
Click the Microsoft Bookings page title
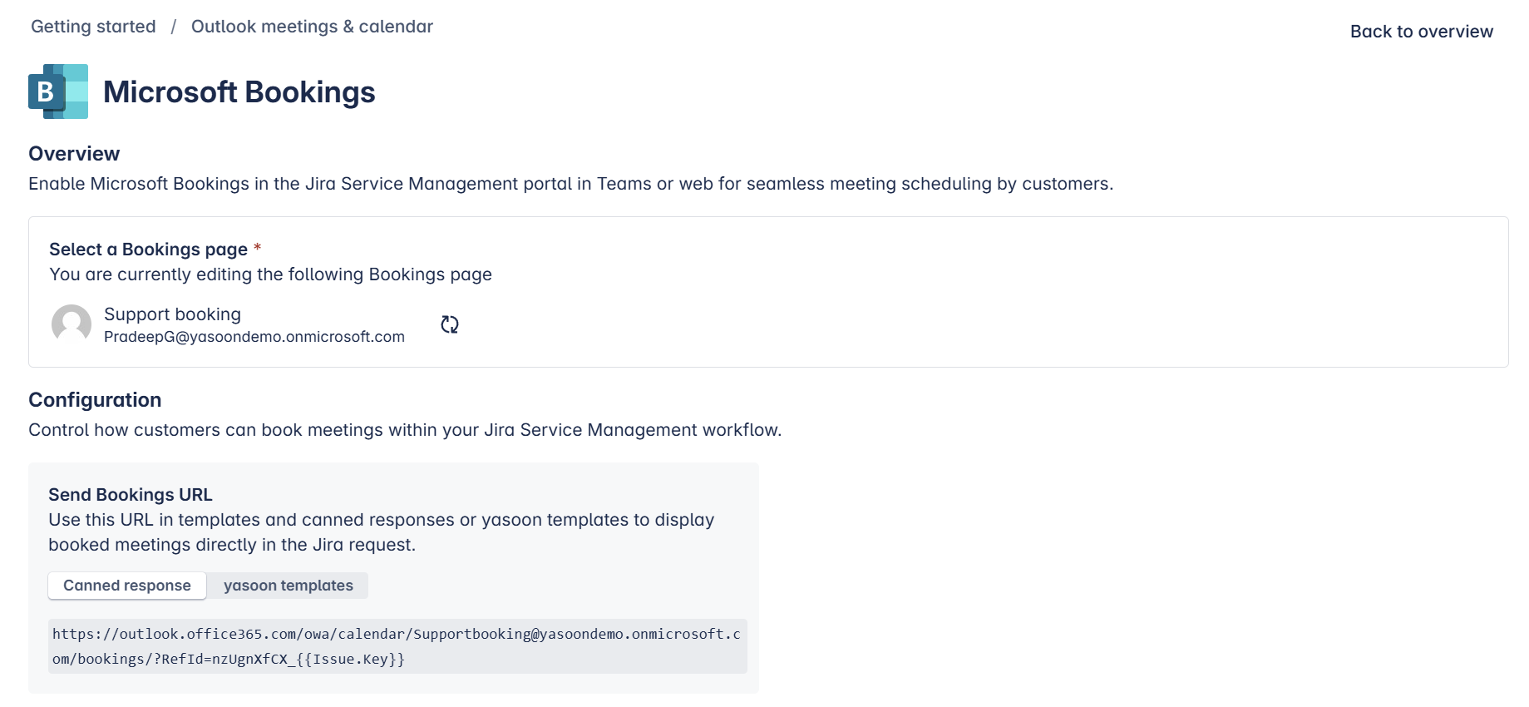(239, 92)
